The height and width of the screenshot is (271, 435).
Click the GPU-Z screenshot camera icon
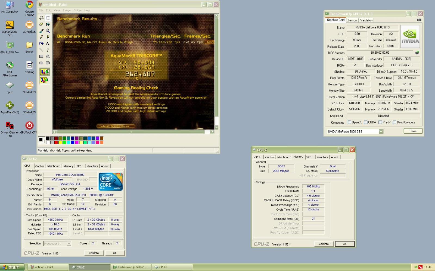point(419,20)
